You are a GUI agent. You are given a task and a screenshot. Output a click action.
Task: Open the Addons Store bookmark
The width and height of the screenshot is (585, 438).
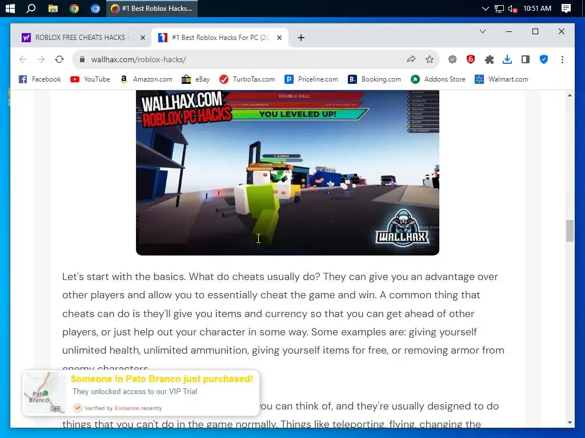click(x=438, y=79)
